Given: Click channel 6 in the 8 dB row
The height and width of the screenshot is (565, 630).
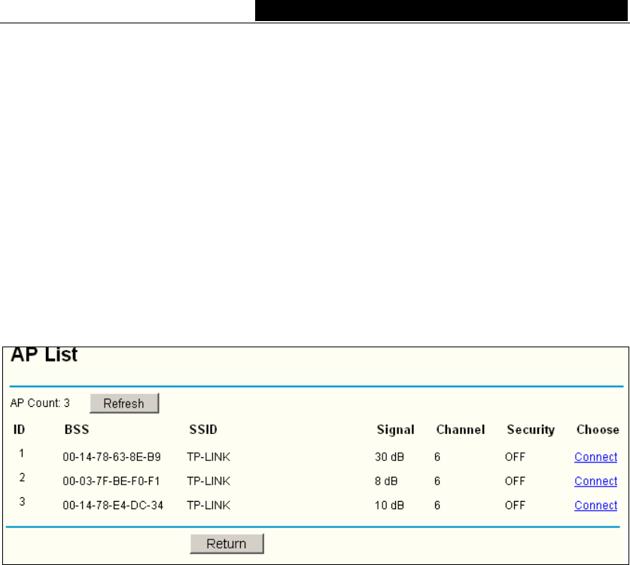Looking at the screenshot, I should [437, 481].
